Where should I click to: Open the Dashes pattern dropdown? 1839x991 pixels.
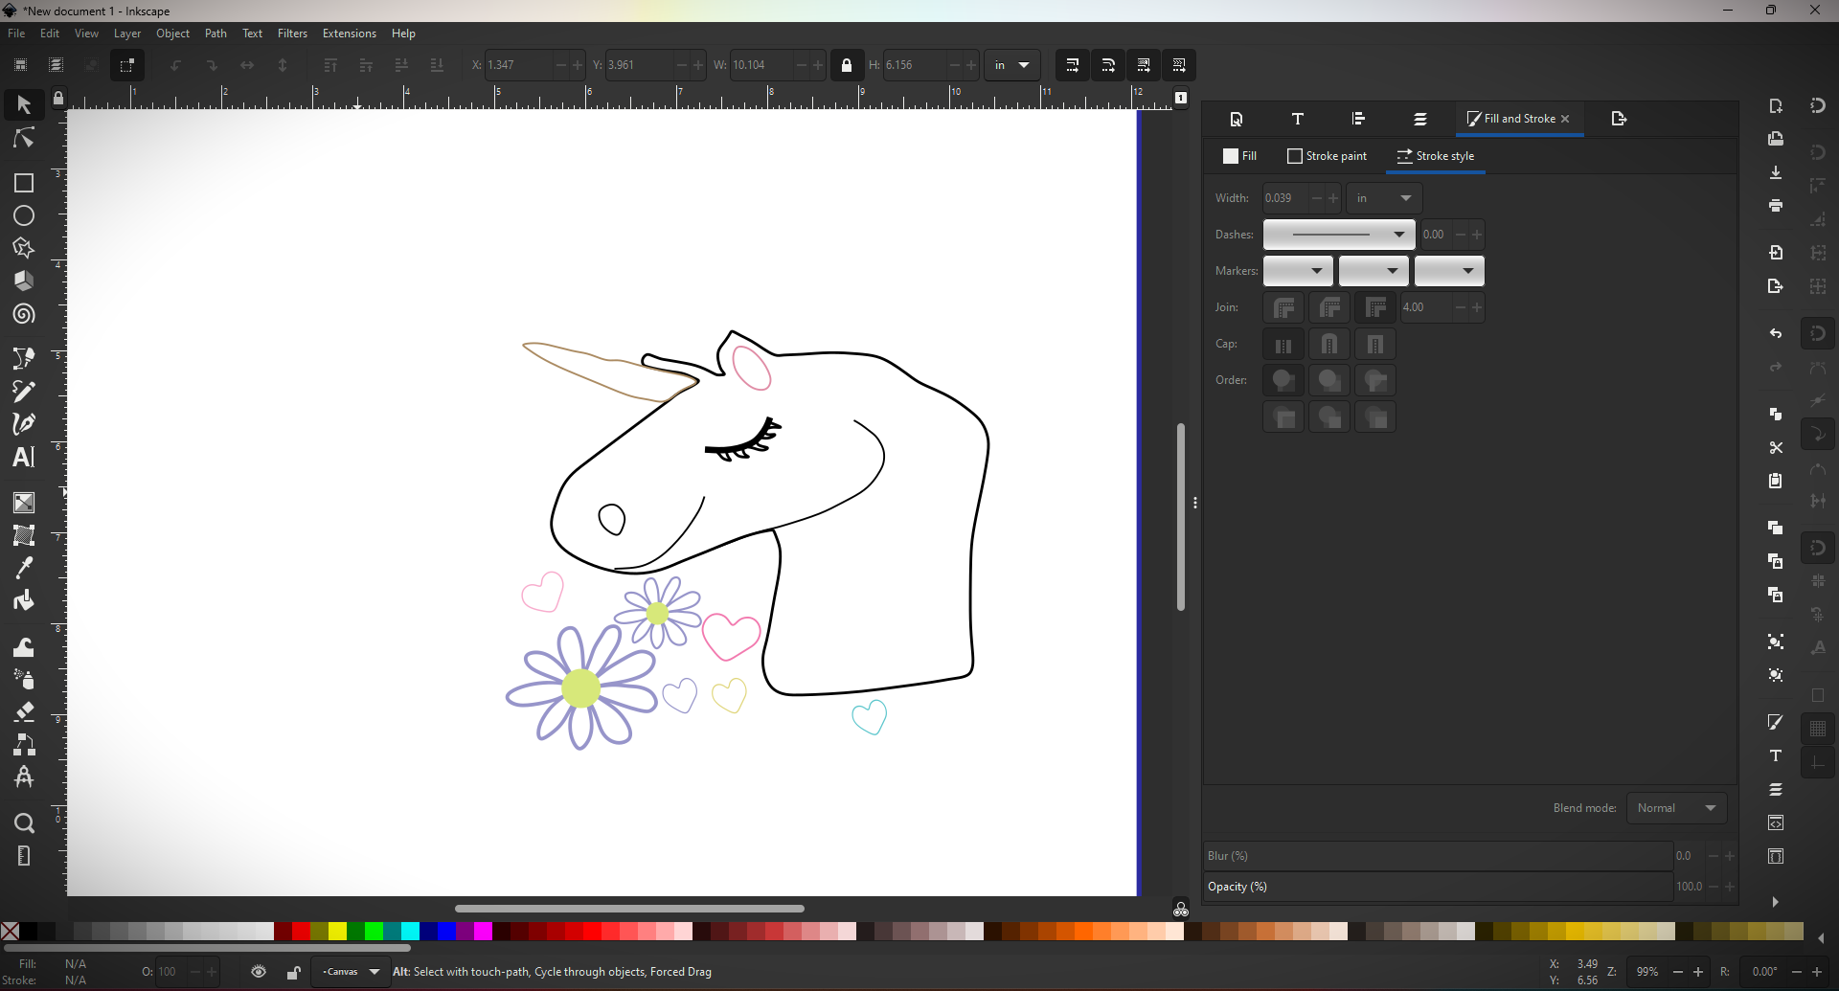[1338, 235]
